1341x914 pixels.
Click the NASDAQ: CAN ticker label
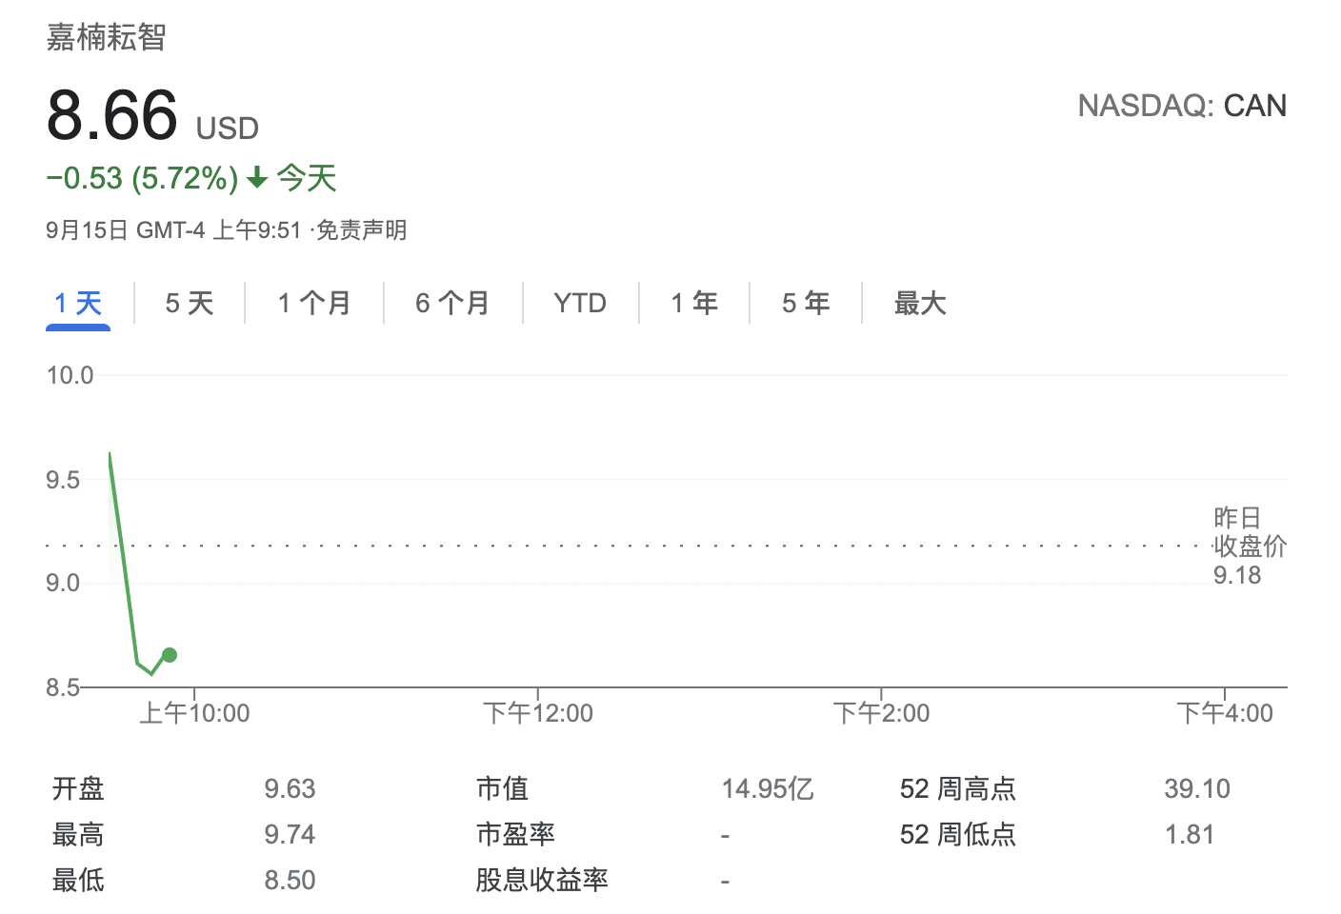coord(1182,106)
